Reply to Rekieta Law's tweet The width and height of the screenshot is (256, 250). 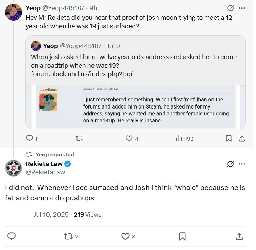click(x=12, y=236)
